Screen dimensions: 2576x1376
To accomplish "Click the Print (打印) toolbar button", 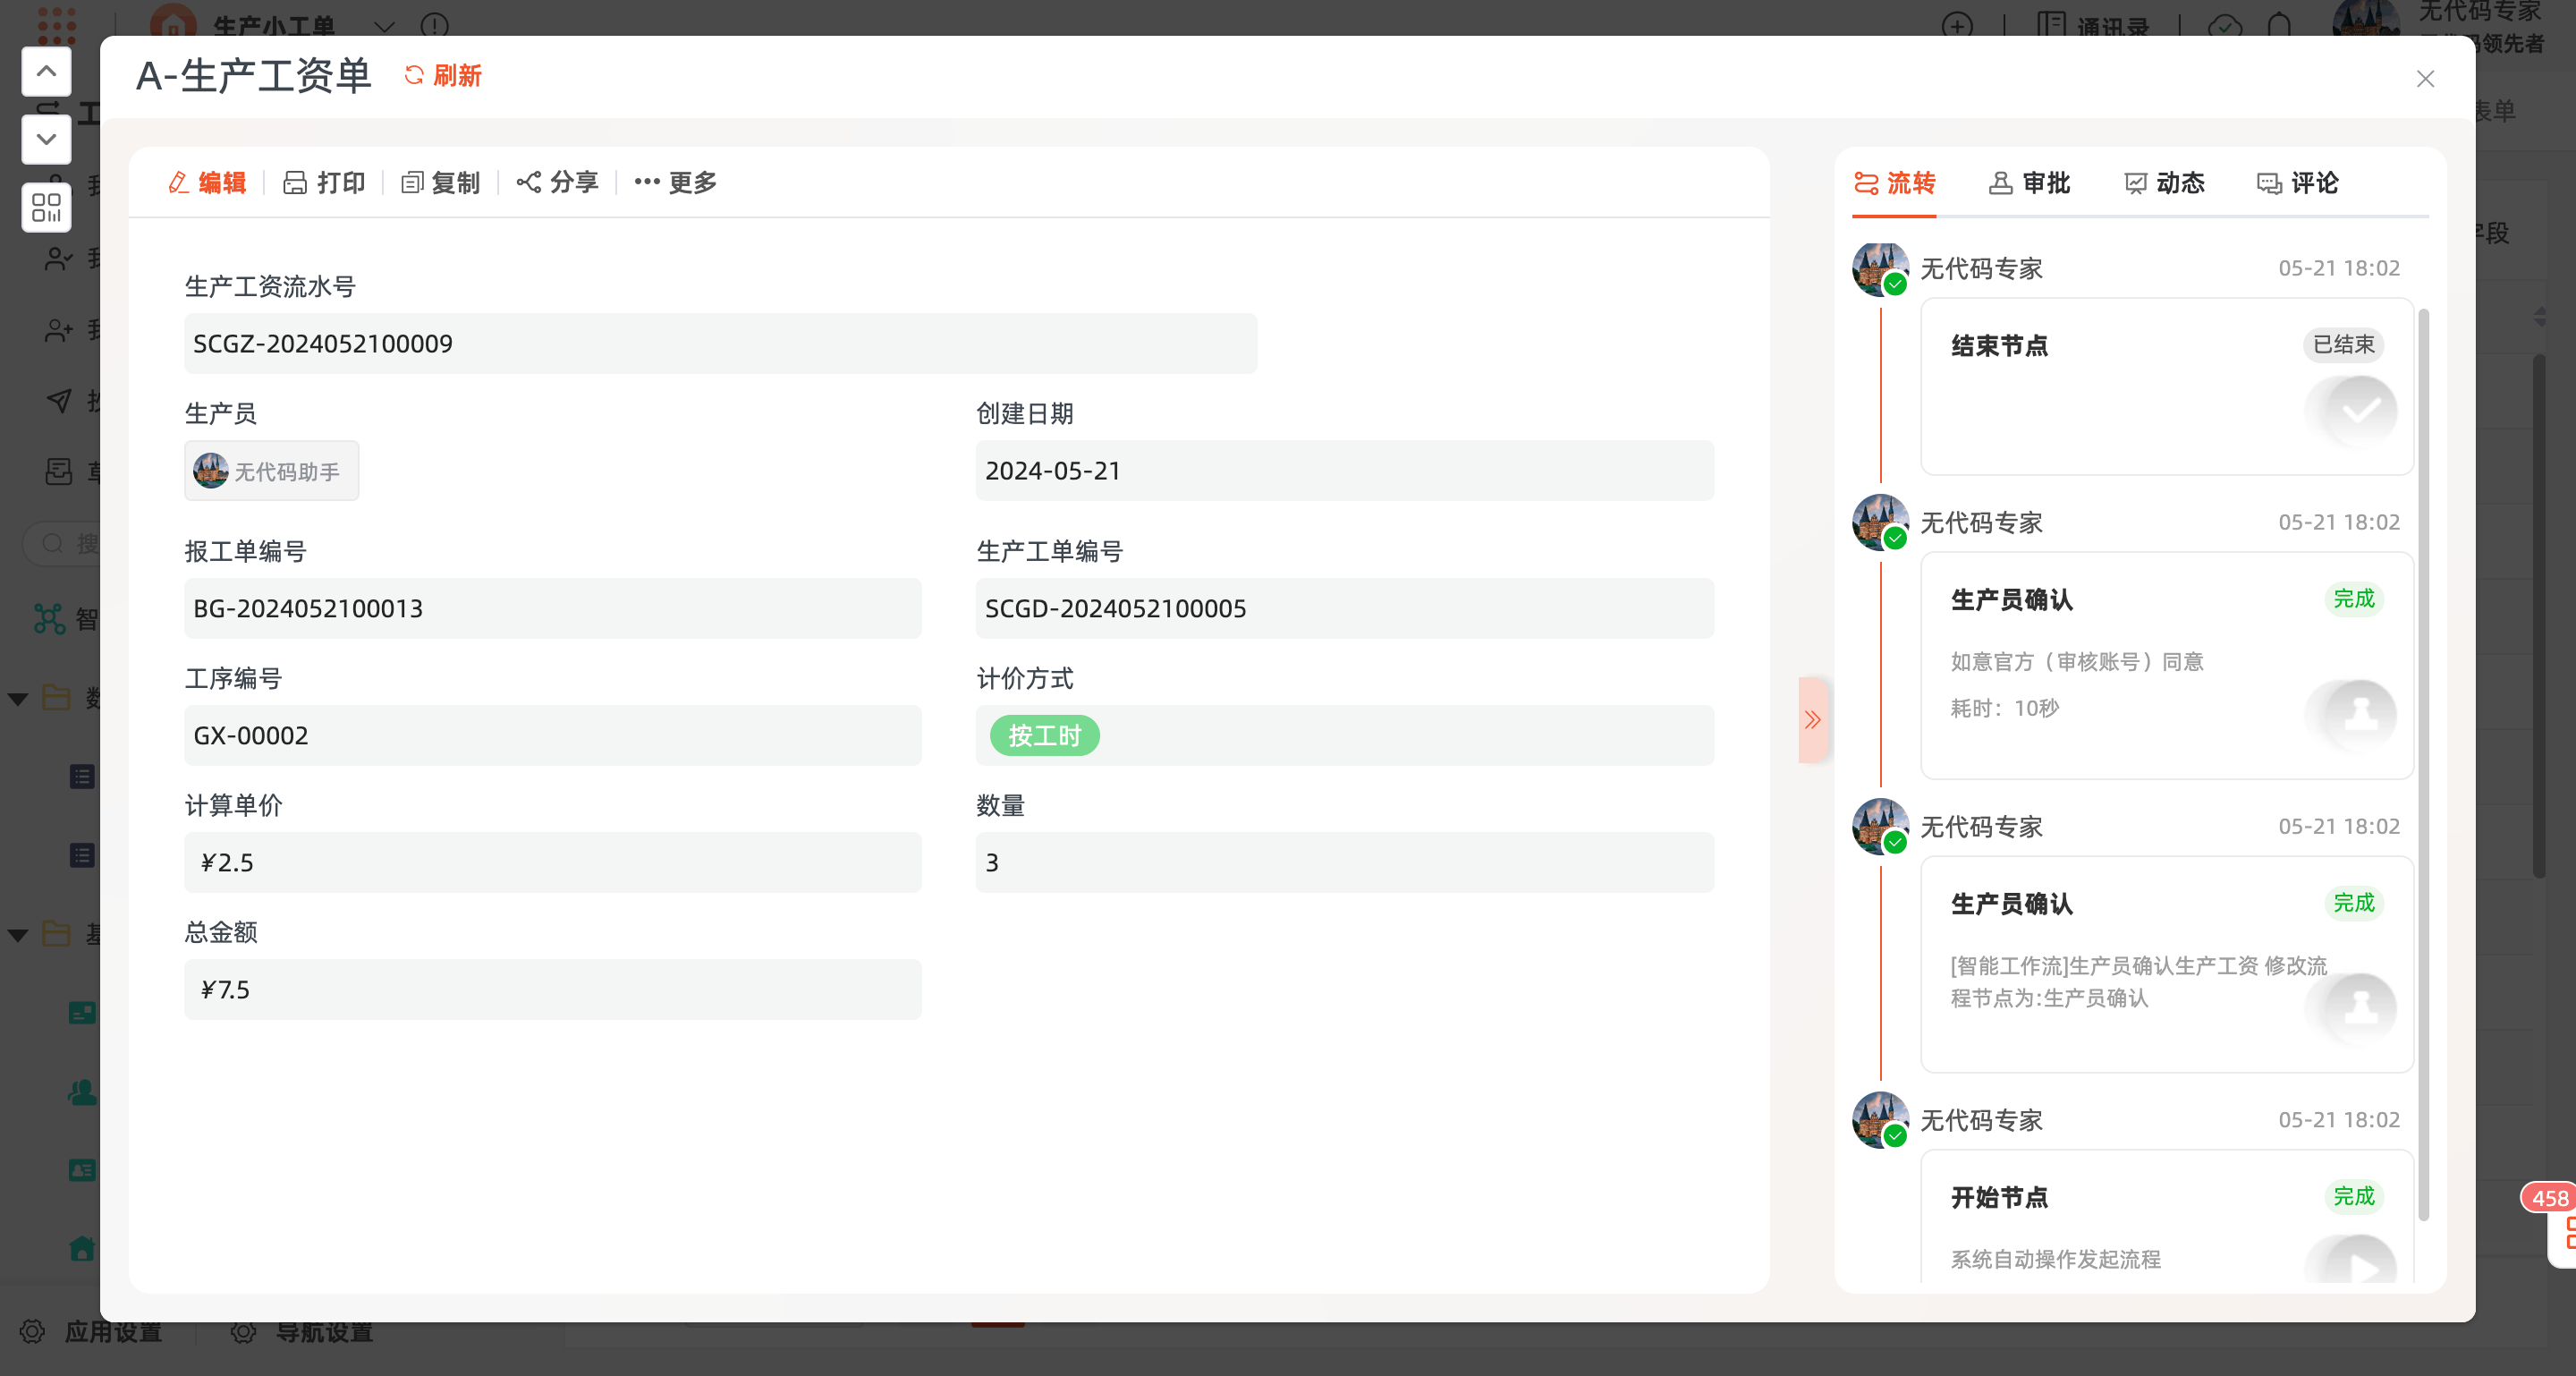I will click(x=324, y=182).
